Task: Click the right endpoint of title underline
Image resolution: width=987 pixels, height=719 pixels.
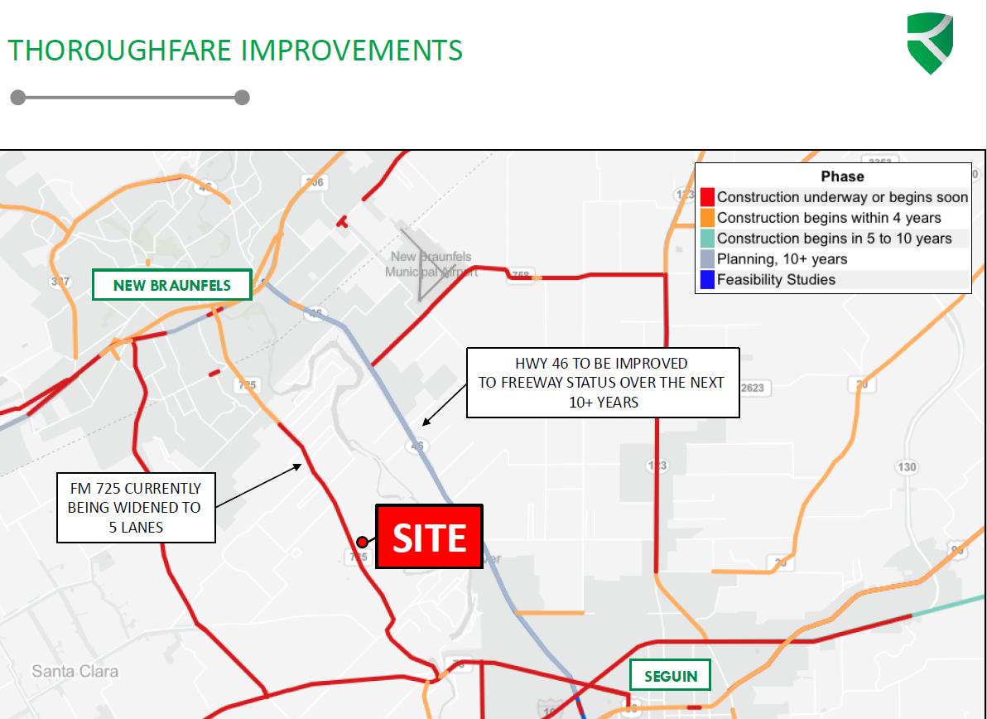Action: click(242, 98)
